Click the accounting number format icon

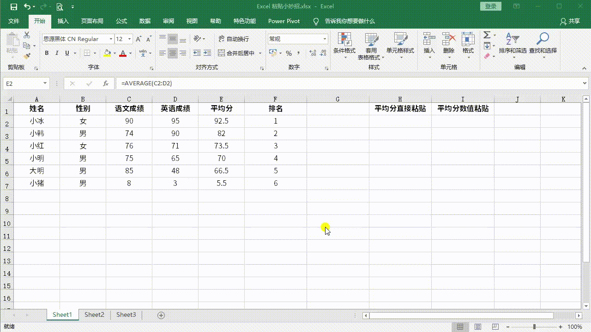pos(273,53)
